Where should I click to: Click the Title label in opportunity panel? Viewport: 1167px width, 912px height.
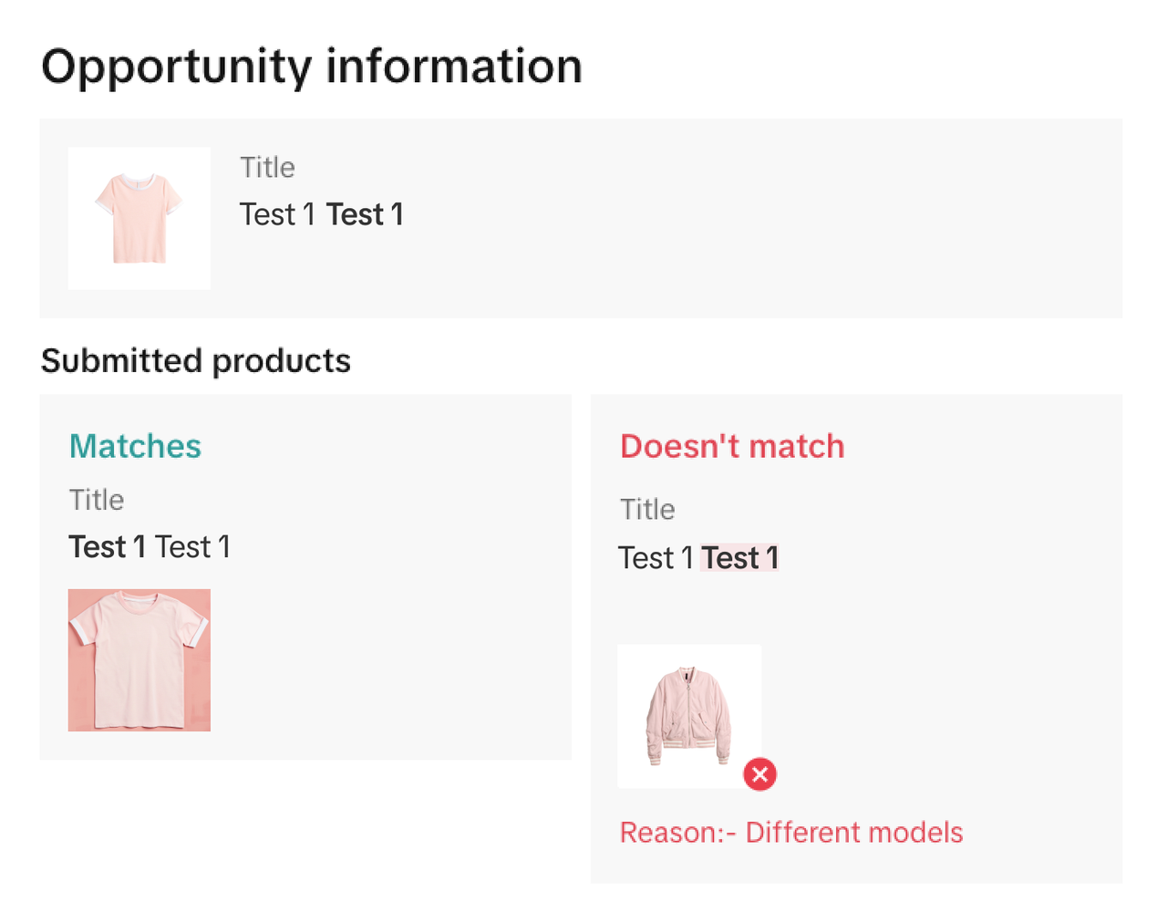pyautogui.click(x=267, y=168)
